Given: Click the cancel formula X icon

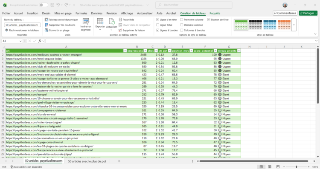Looking at the screenshot, I should [x=29, y=41].
